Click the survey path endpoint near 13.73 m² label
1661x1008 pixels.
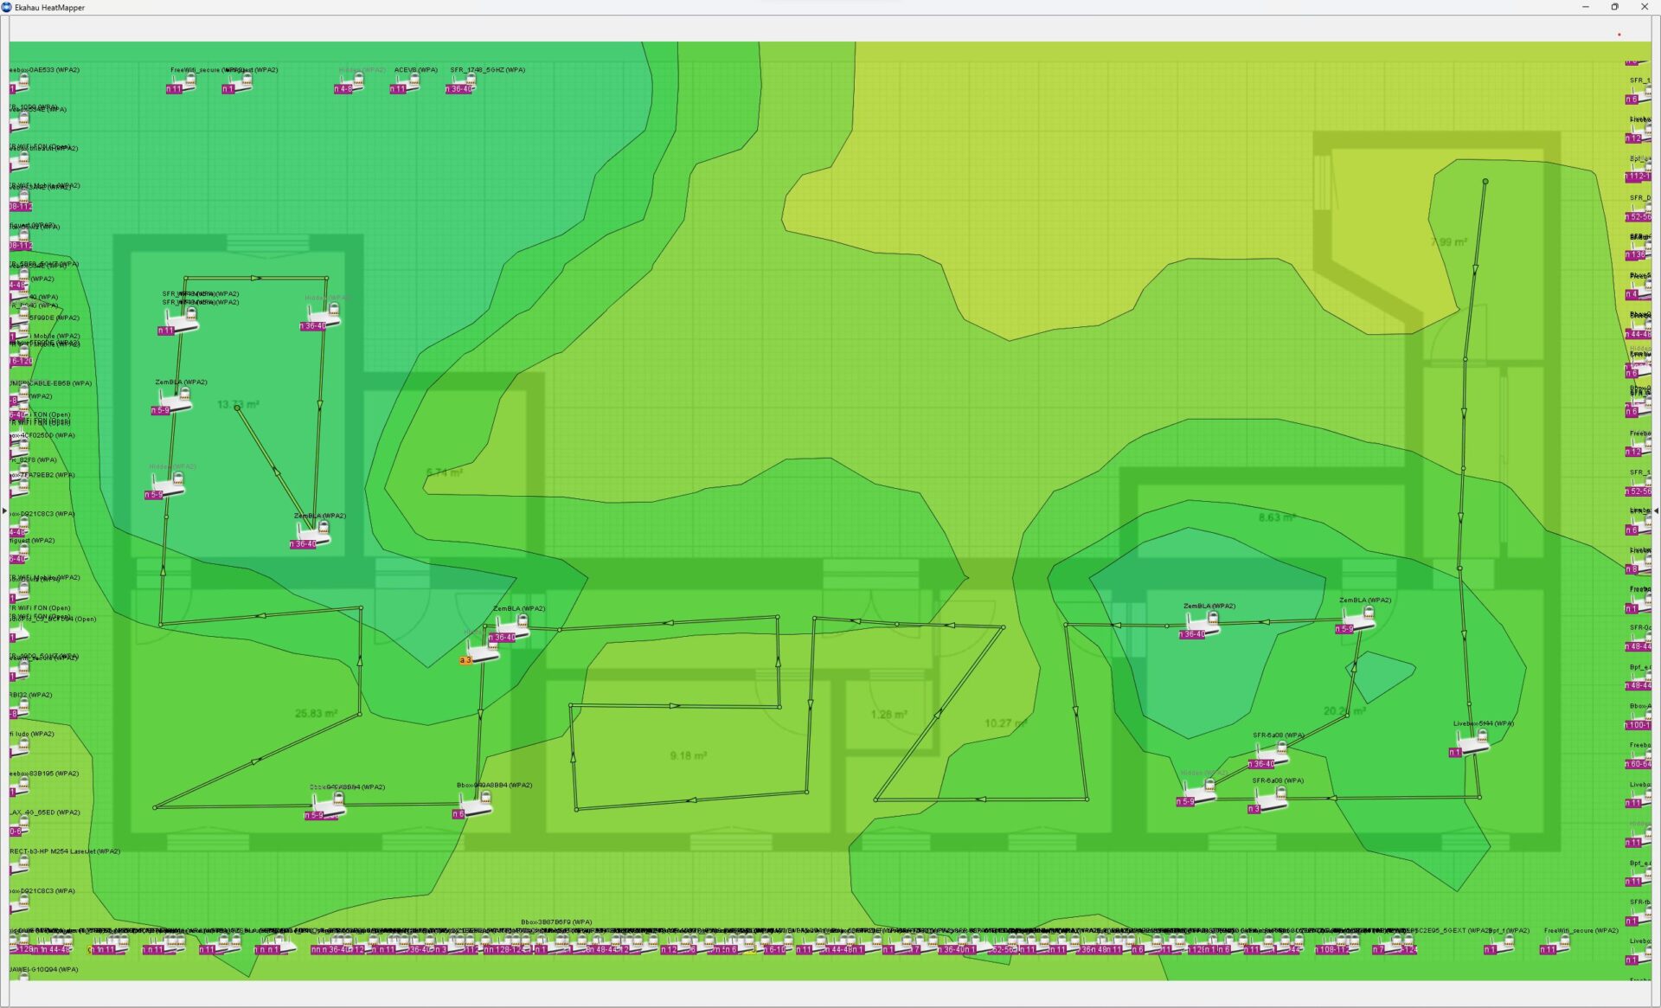pyautogui.click(x=237, y=408)
